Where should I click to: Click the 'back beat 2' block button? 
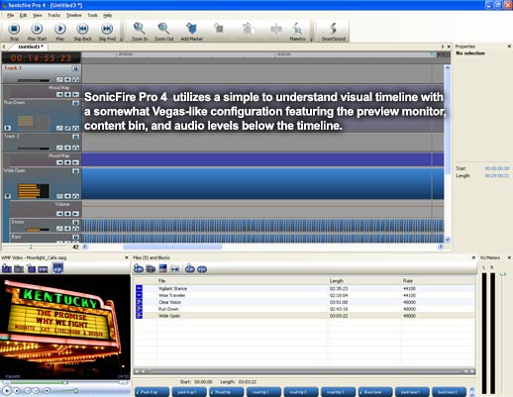point(450,392)
